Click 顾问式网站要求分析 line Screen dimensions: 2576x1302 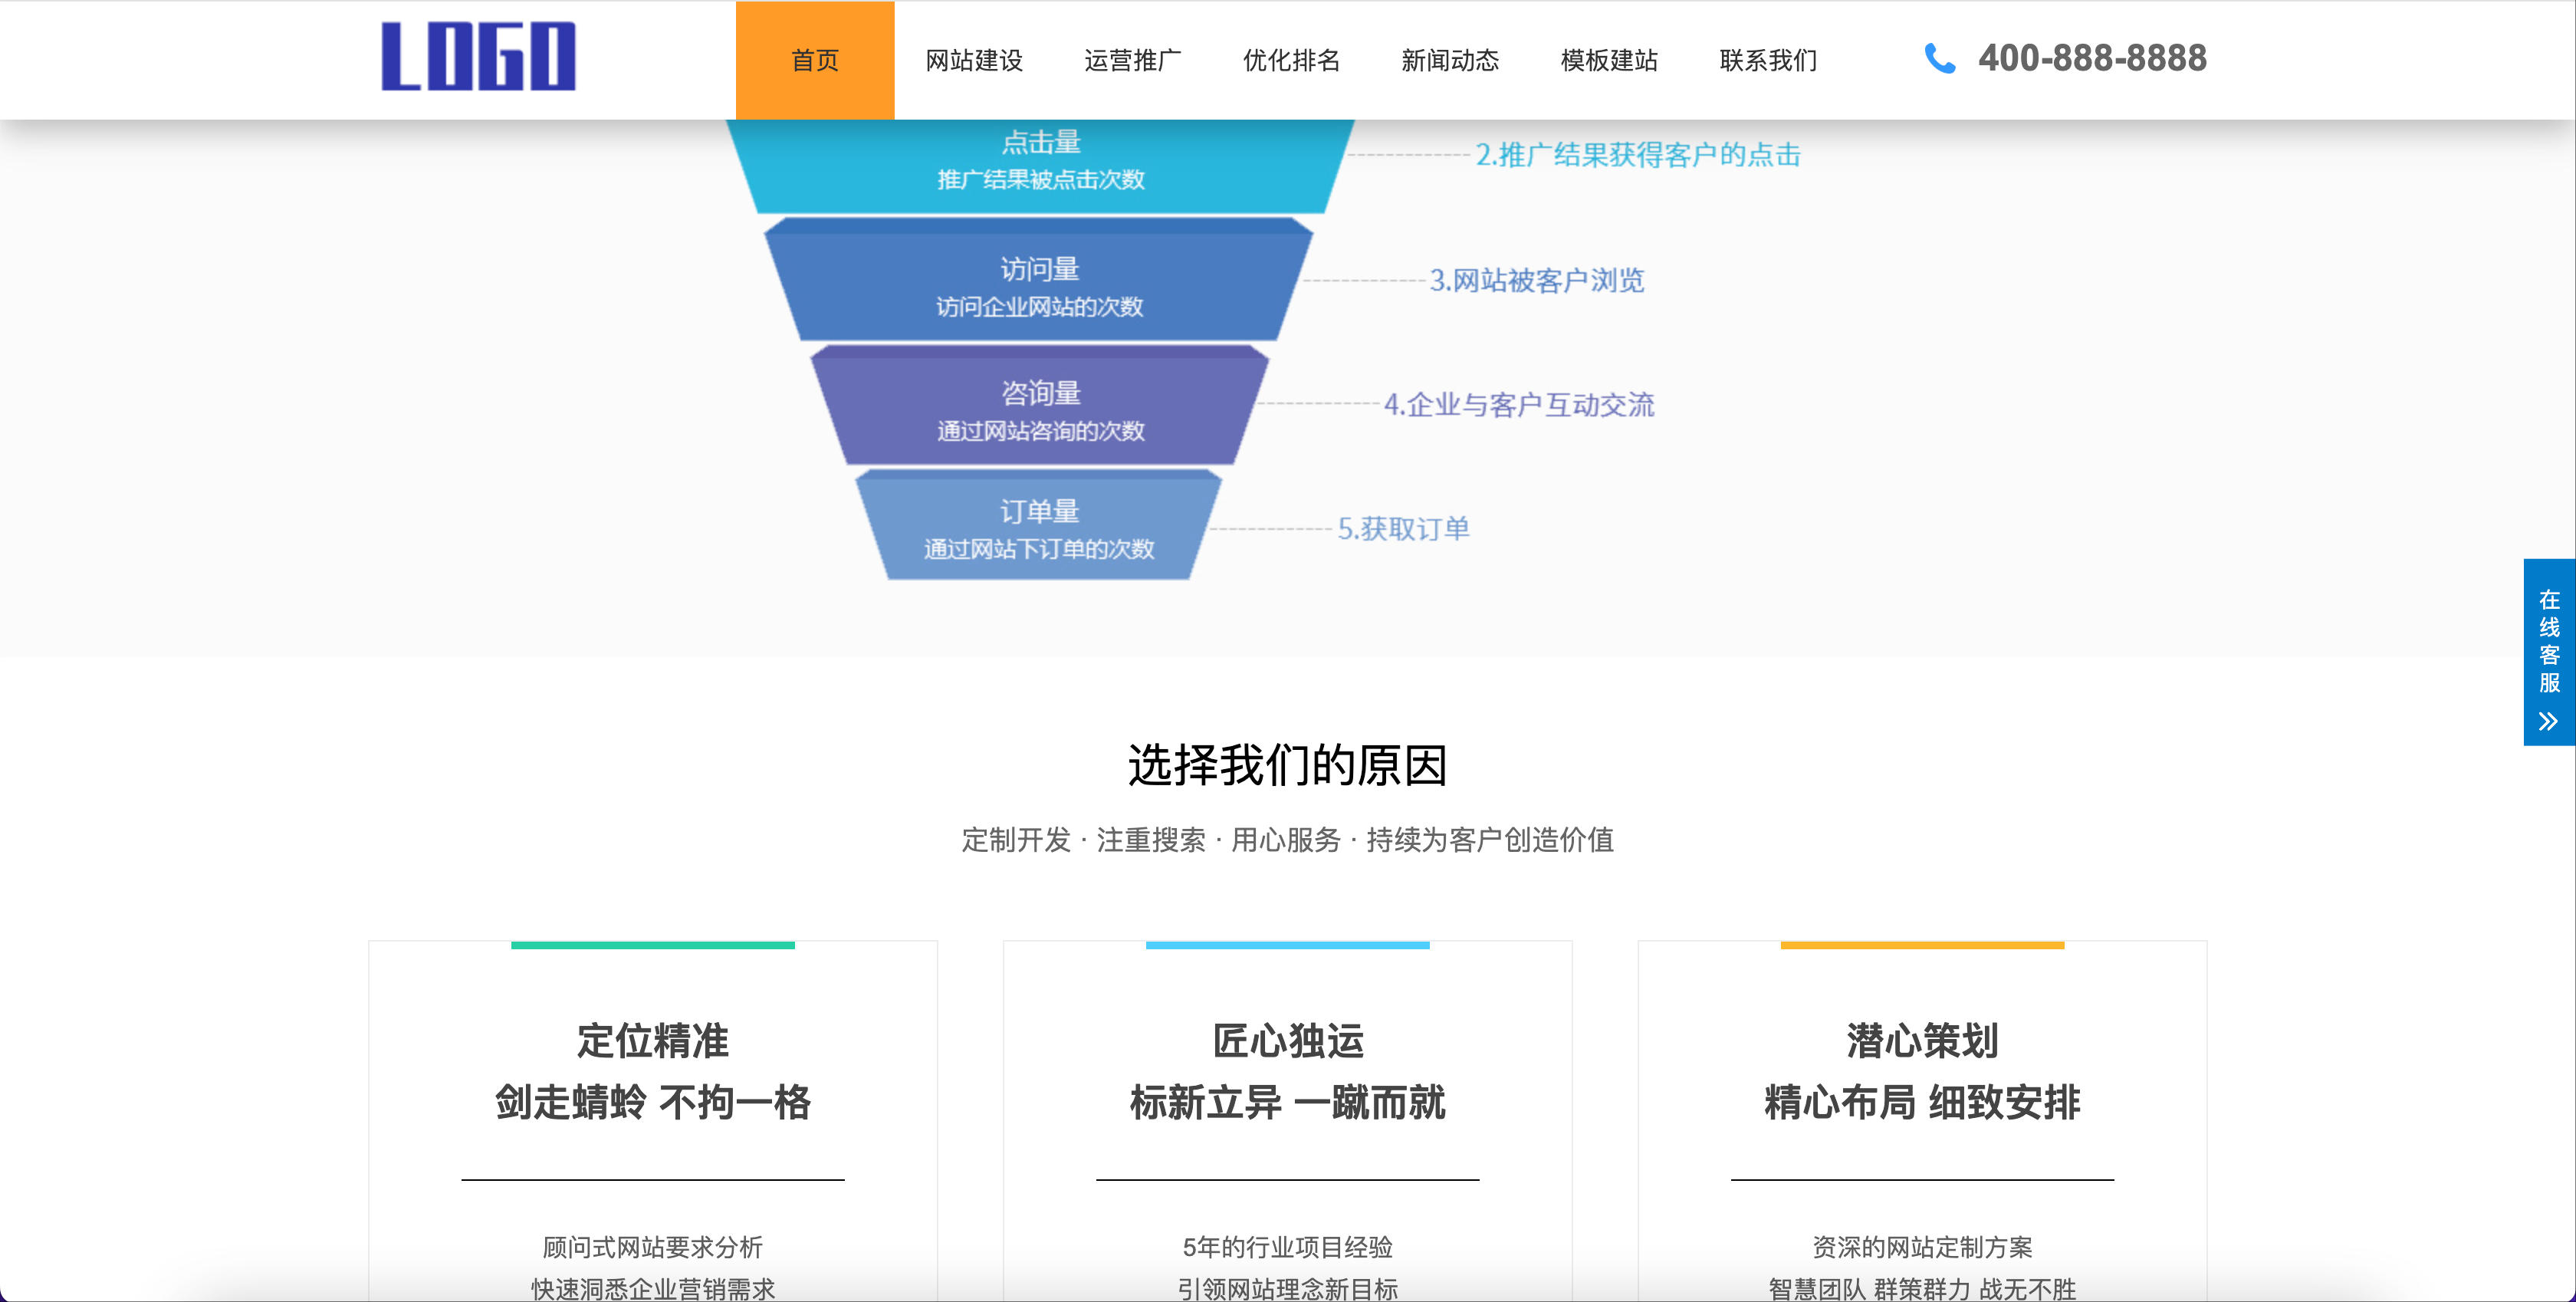click(653, 1247)
